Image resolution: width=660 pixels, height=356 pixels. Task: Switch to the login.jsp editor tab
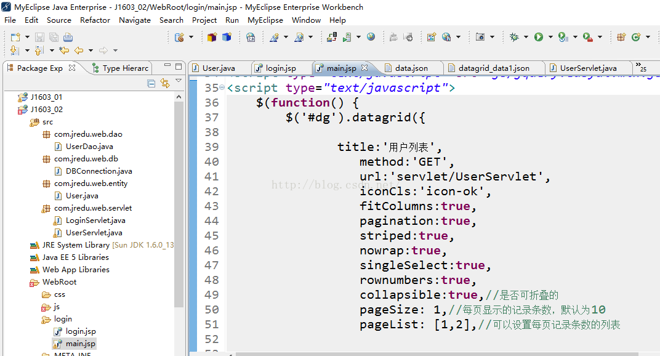pos(281,68)
